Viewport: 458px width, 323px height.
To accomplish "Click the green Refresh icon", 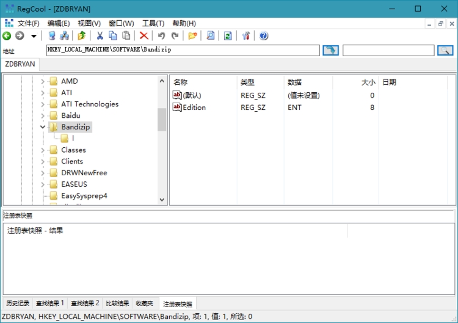I will point(227,36).
